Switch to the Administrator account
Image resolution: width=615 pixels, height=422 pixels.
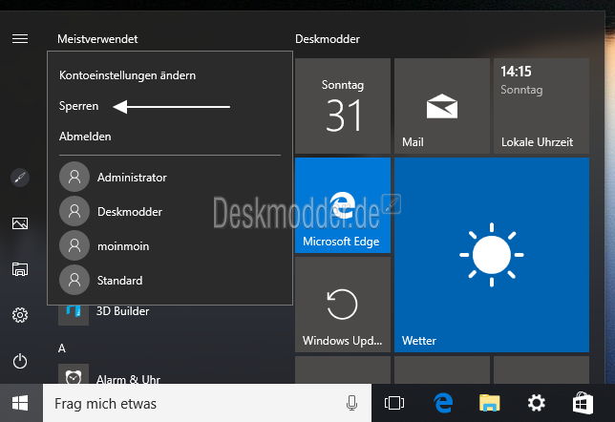pos(170,178)
